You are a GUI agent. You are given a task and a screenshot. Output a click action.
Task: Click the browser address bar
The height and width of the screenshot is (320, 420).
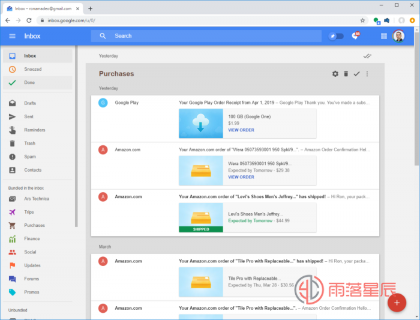click(201, 20)
